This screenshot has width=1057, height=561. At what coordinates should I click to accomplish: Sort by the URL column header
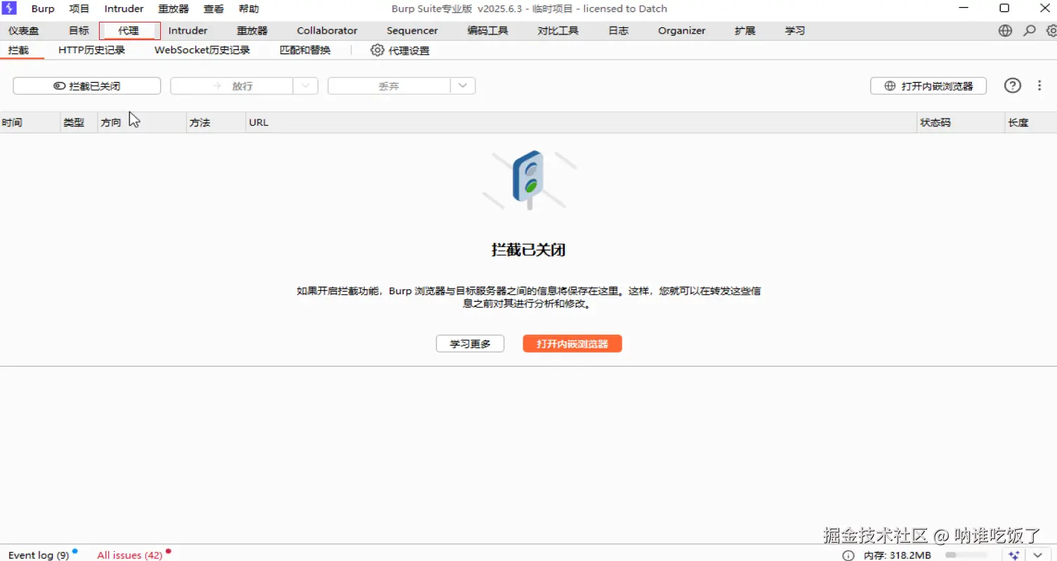tap(582, 122)
